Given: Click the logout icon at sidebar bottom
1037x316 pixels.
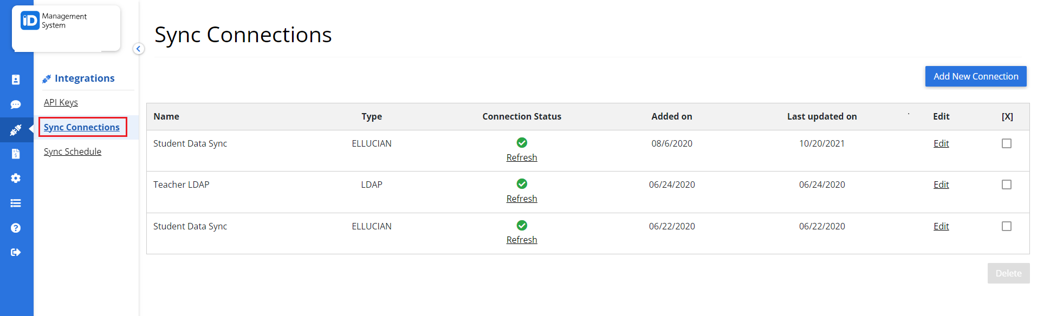Looking at the screenshot, I should (x=16, y=252).
